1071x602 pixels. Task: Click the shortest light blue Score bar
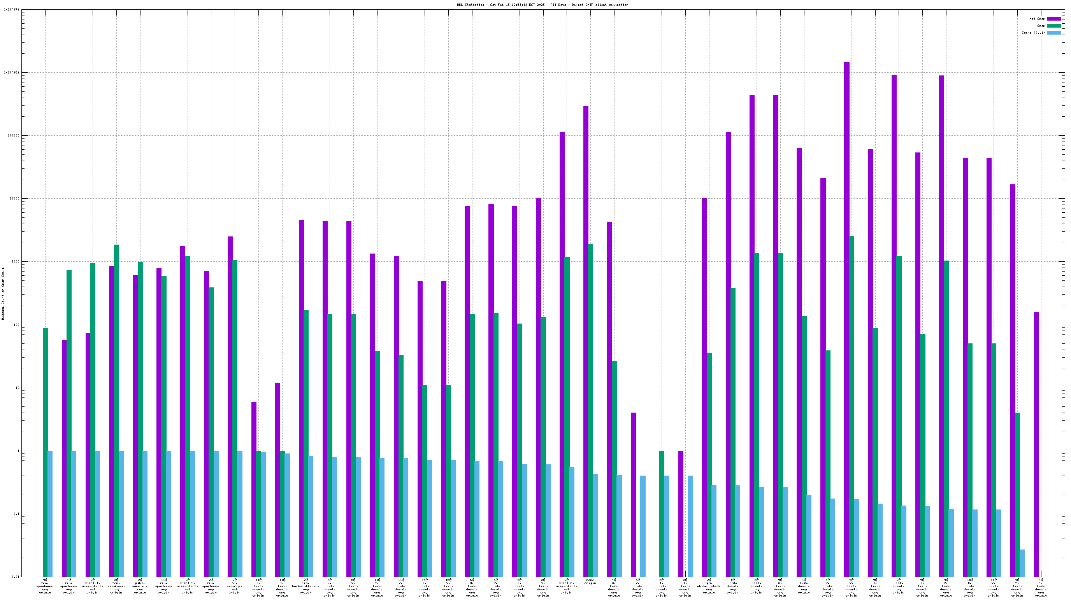click(1022, 563)
